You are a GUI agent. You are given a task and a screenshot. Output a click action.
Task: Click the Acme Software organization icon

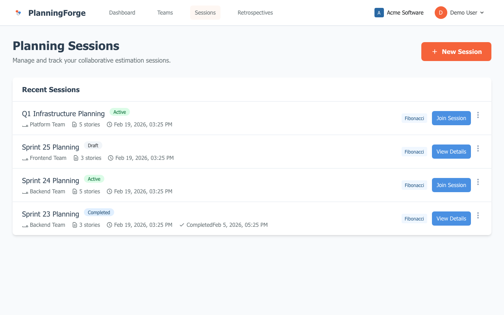point(379,13)
